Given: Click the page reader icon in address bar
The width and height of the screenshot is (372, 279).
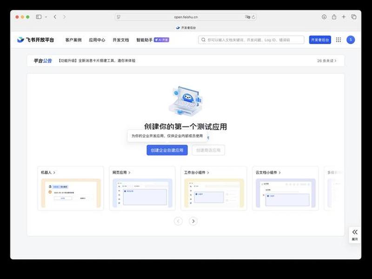Looking at the screenshot, I should tap(119, 17).
